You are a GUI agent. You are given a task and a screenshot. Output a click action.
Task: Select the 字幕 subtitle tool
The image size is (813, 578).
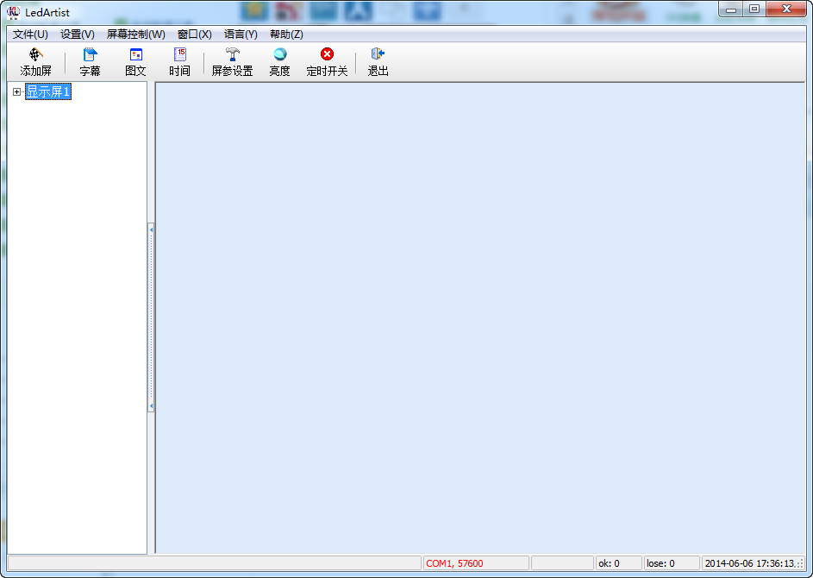(91, 62)
